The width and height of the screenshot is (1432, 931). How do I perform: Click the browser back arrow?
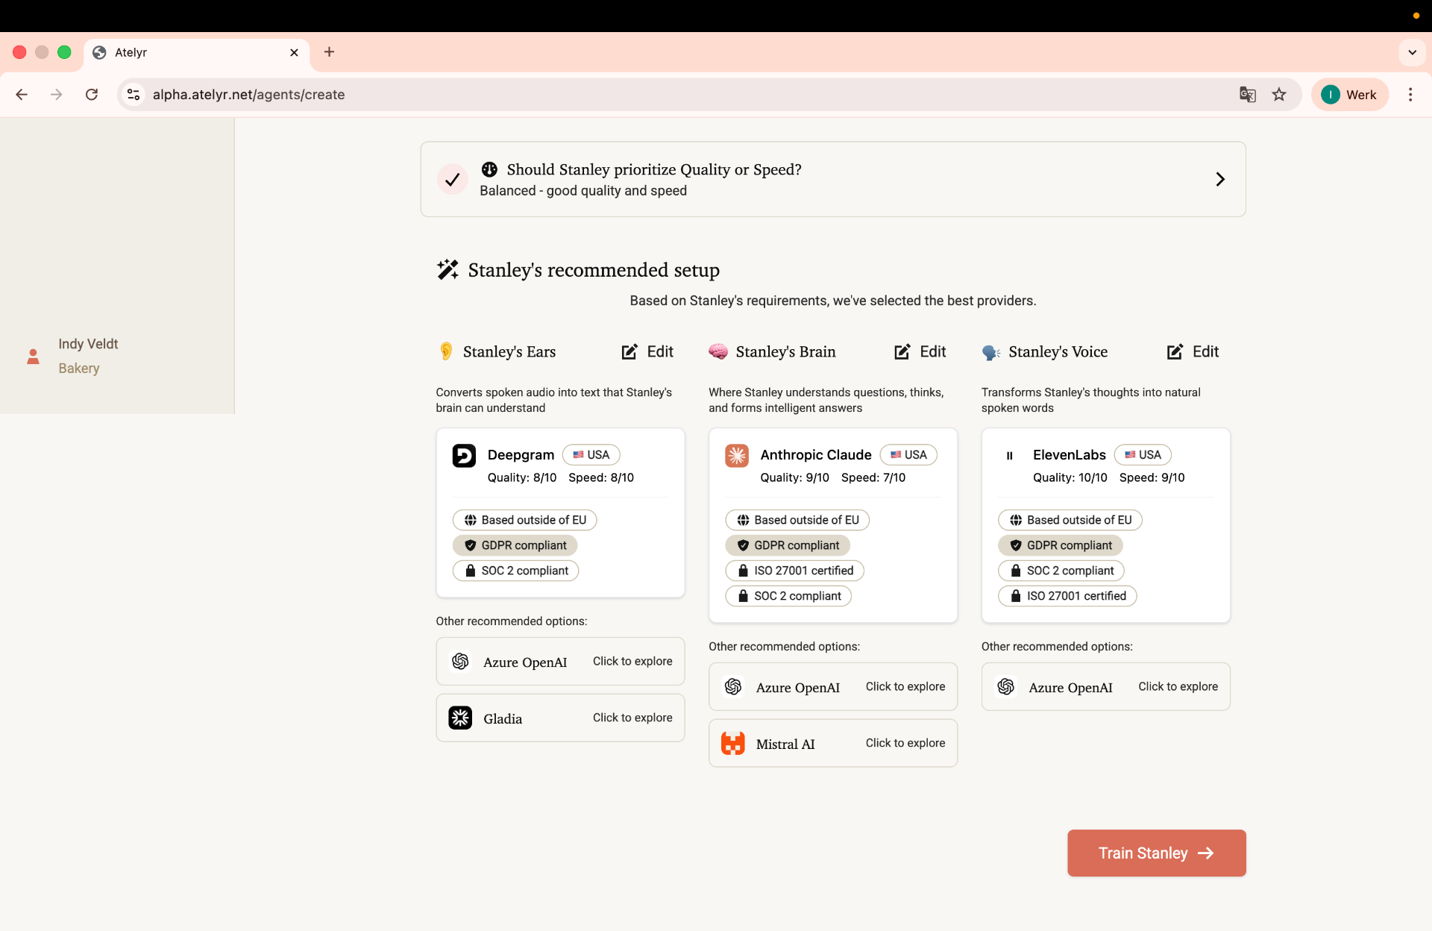click(x=22, y=95)
